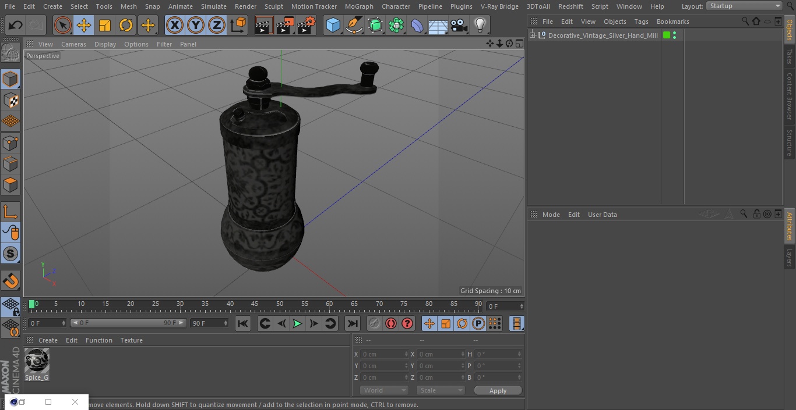Open attribute manager Mode menu
Image resolution: width=796 pixels, height=410 pixels.
click(551, 215)
